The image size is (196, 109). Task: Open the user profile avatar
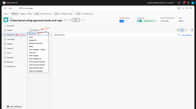pyautogui.click(x=193, y=3)
